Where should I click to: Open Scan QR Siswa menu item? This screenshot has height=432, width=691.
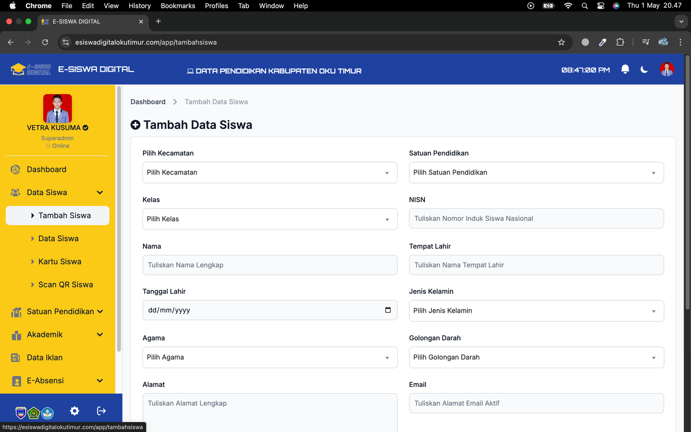(66, 285)
